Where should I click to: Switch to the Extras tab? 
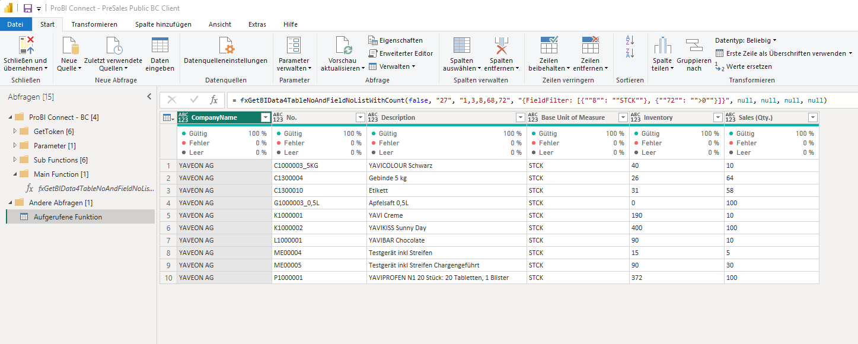257,24
